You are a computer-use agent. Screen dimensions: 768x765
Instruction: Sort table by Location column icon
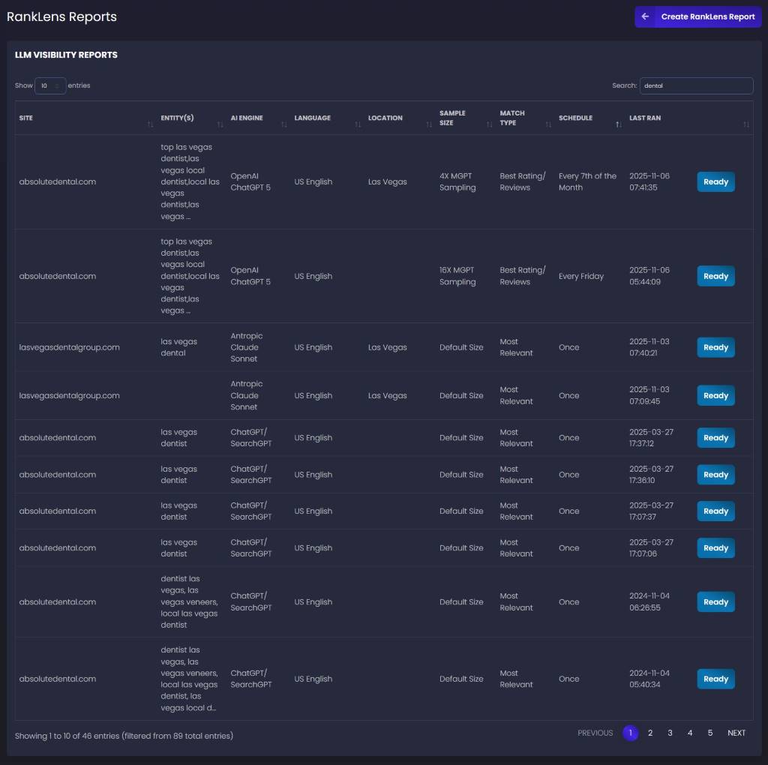coord(429,124)
